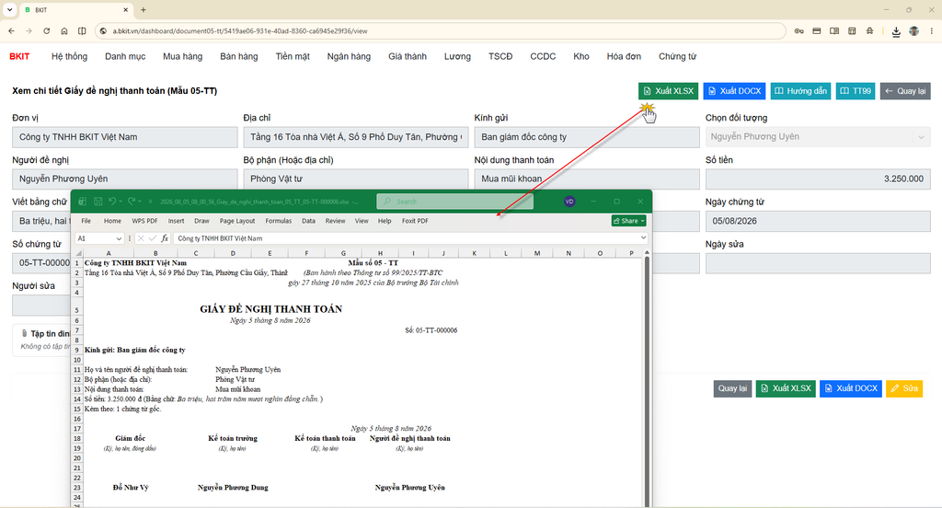Open the Mua hàng menu

[183, 56]
